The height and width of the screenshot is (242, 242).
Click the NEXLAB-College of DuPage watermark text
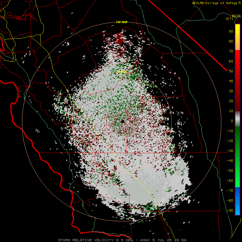coord(216,3)
